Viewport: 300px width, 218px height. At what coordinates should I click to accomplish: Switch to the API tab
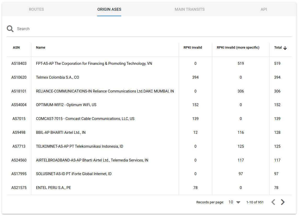coord(264,9)
